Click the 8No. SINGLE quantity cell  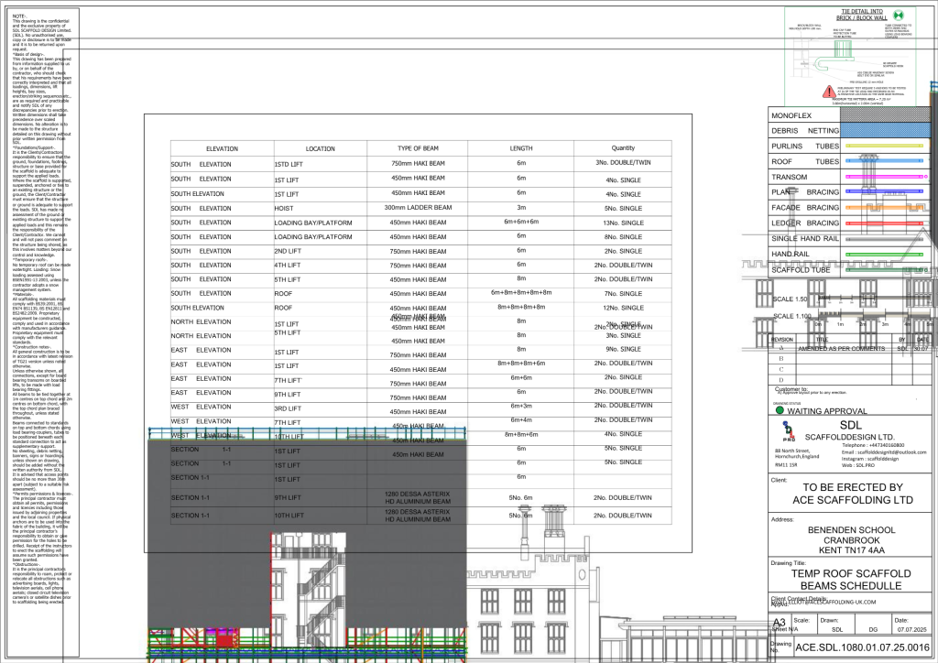pos(623,237)
